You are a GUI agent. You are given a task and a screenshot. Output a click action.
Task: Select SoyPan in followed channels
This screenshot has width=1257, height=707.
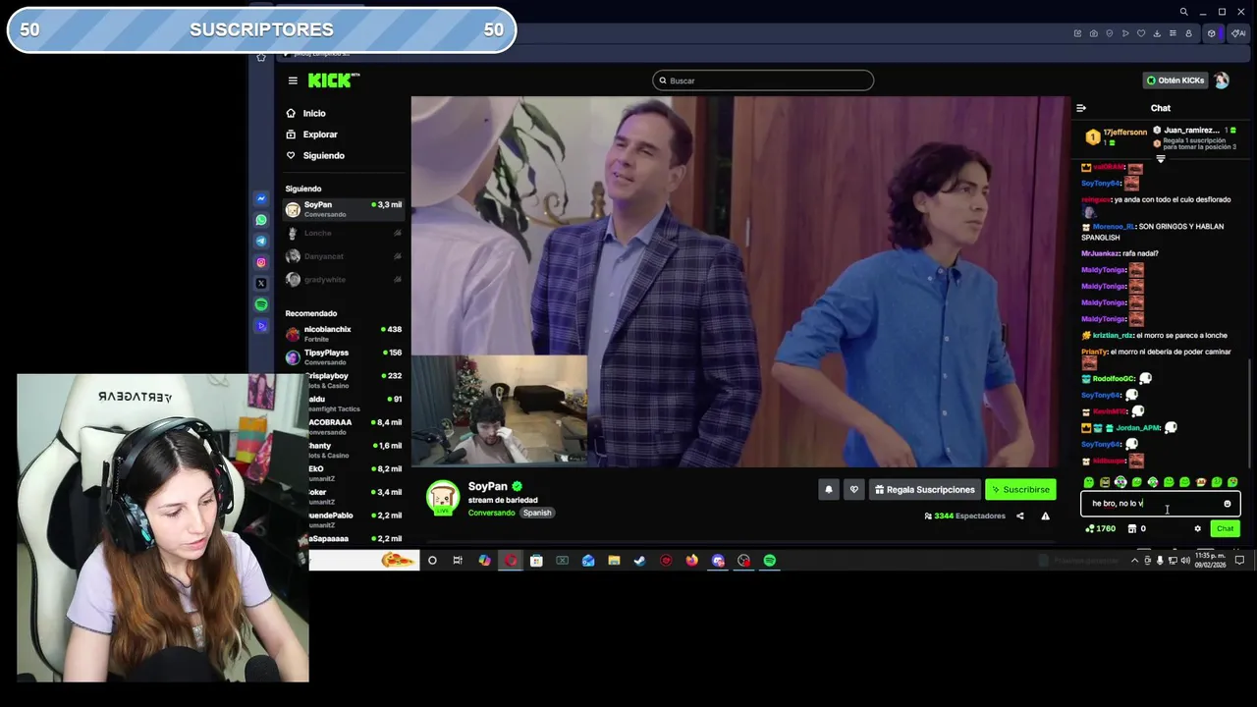point(344,209)
